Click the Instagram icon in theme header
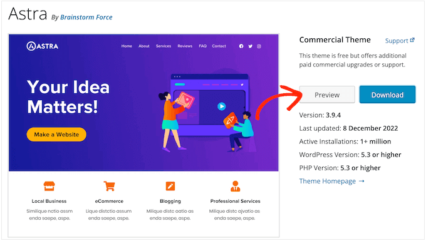426x241 pixels. tap(259, 46)
